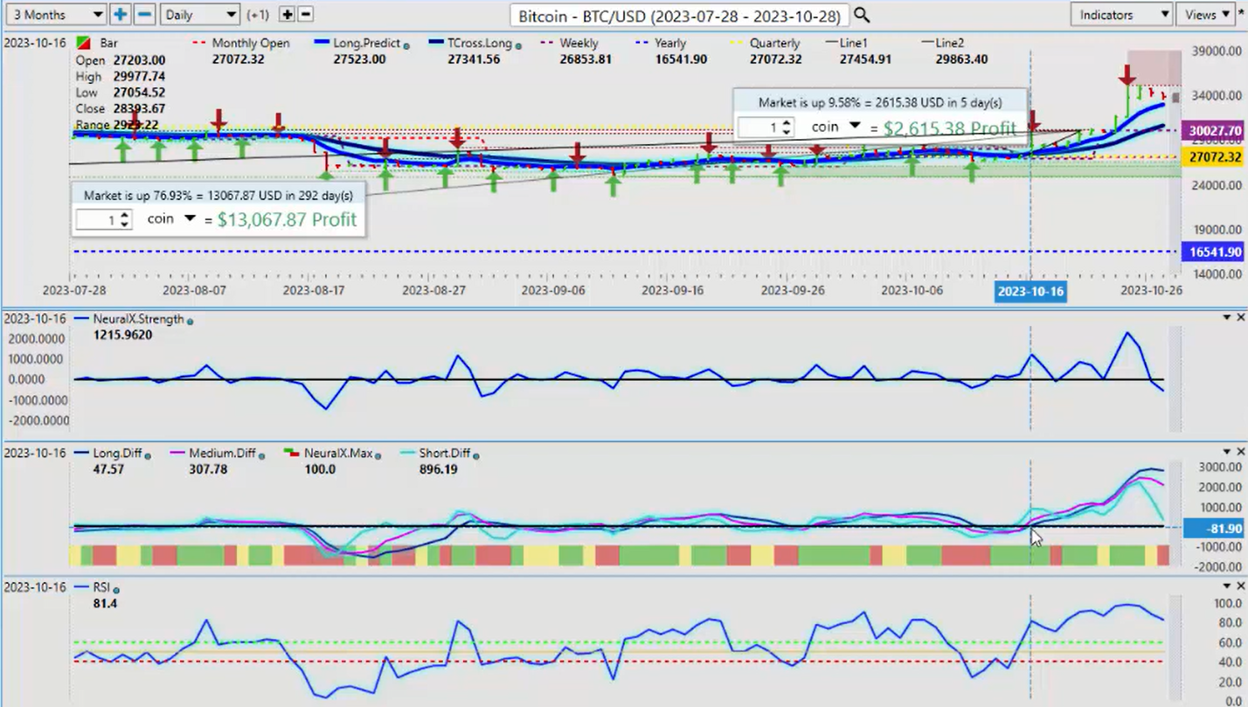Click the blue 16541.90 price tag
This screenshot has height=707, width=1248.
click(1215, 252)
